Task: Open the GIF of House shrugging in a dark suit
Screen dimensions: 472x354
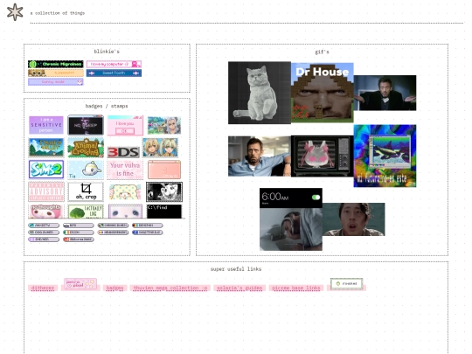Action: click(385, 93)
